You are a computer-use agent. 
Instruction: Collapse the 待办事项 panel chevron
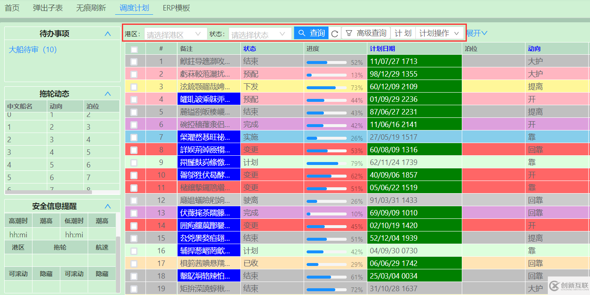click(108, 34)
